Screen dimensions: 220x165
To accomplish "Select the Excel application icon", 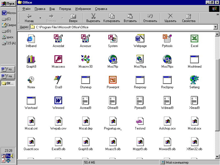I will (x=194, y=38).
